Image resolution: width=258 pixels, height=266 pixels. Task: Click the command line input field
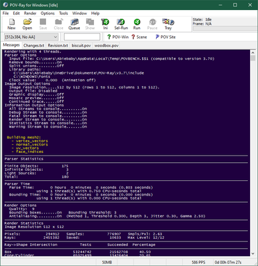tap(82, 37)
